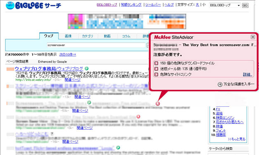
Task: Set text size to 大
Action: tap(197, 5)
